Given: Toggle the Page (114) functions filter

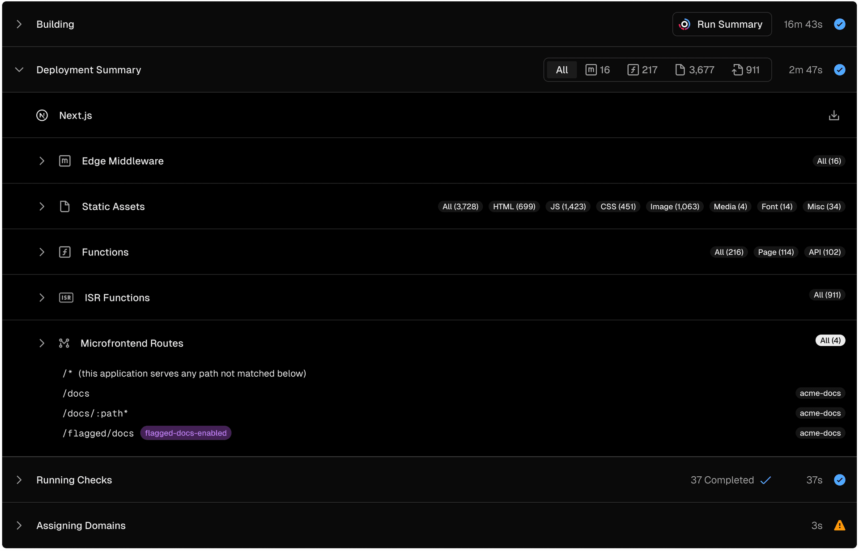Looking at the screenshot, I should pyautogui.click(x=775, y=252).
